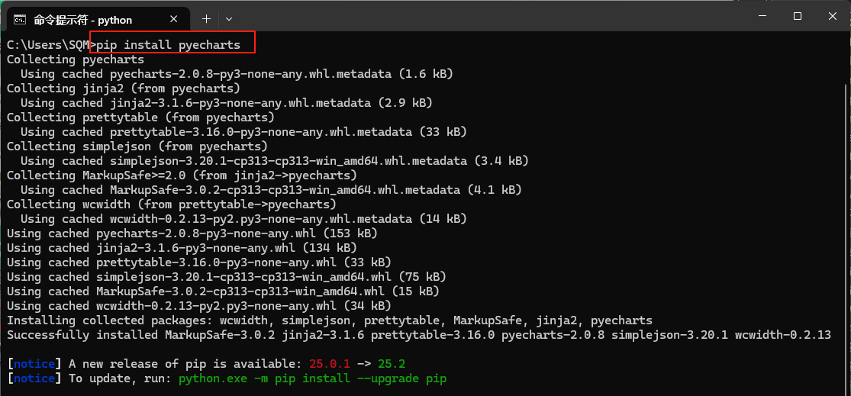Open a new terminal tab

pos(206,19)
